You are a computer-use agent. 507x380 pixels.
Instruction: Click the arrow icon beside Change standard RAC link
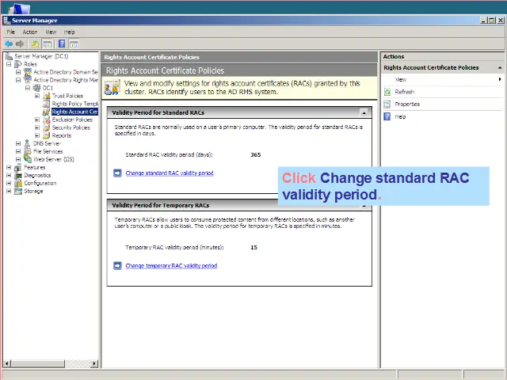[117, 173]
